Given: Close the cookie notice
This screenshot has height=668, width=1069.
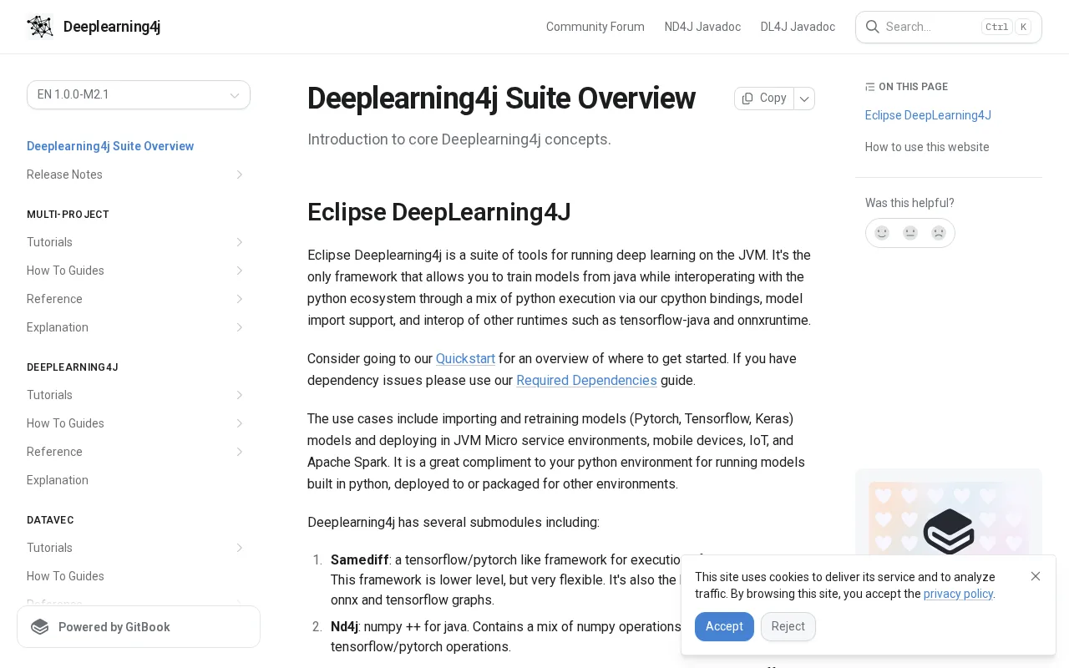Looking at the screenshot, I should (1036, 576).
